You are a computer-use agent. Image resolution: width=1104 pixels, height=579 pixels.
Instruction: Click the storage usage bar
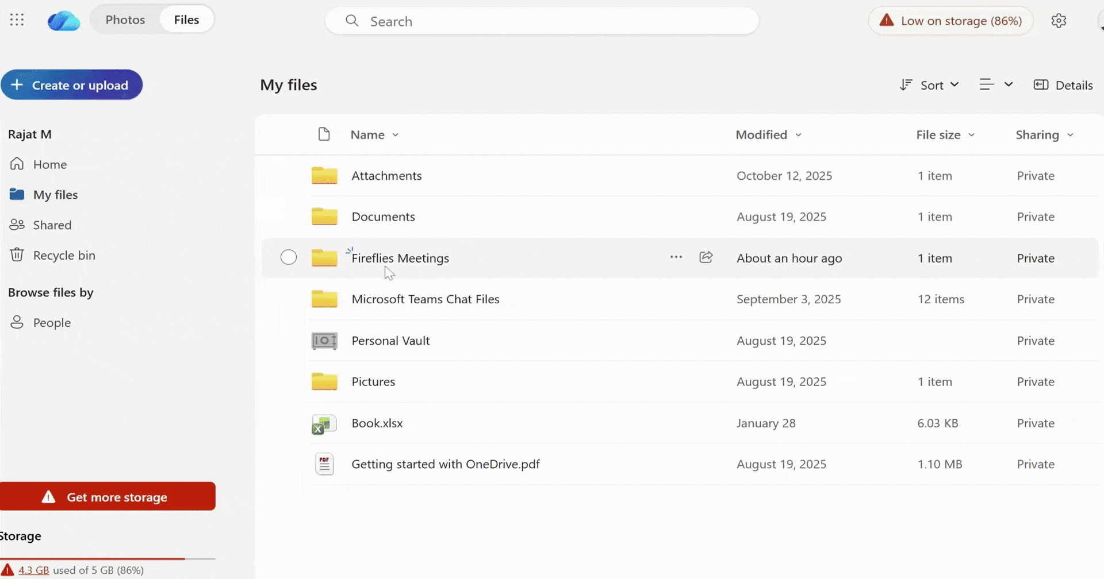click(x=108, y=558)
